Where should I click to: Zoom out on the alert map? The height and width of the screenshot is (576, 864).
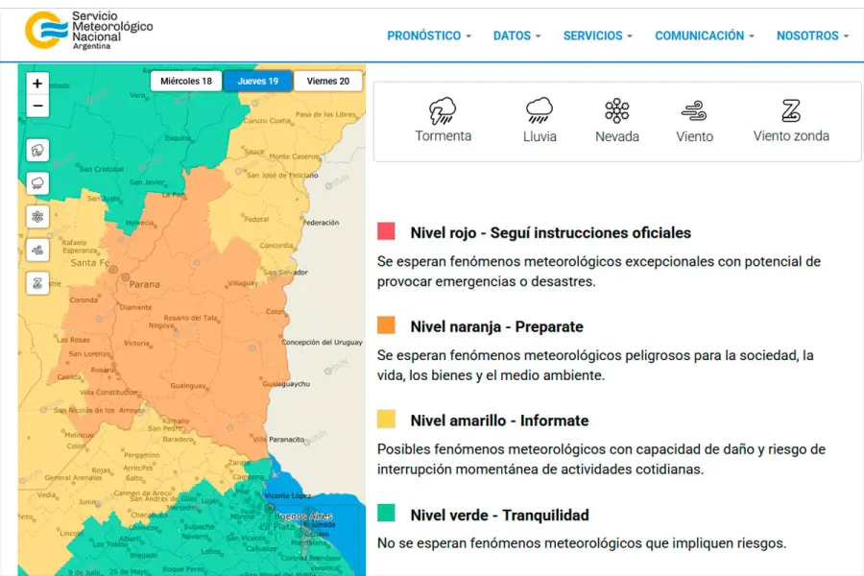tap(37, 107)
